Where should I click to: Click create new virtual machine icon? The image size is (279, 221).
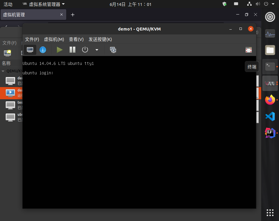click(7, 53)
